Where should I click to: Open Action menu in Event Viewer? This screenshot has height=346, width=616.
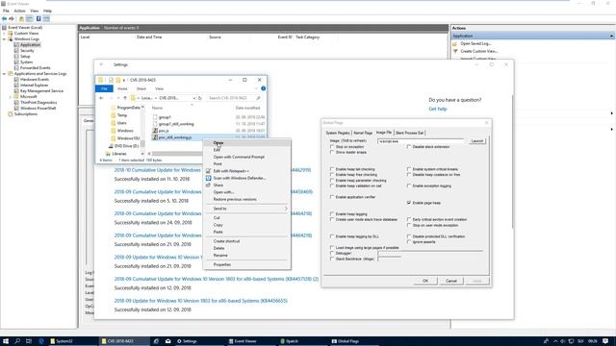pos(19,11)
